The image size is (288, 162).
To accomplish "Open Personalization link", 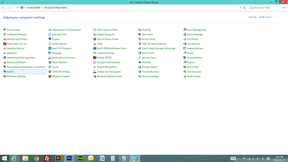I will tap(195, 58).
